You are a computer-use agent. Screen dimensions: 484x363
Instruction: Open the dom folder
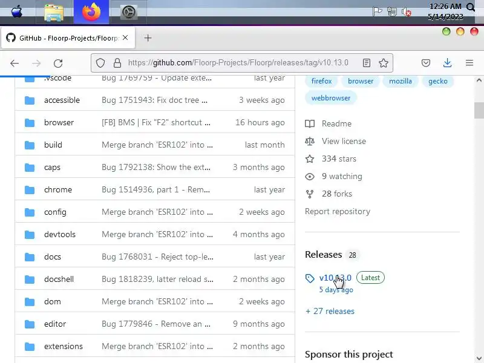53,301
